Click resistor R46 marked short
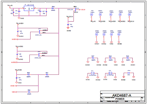 click(53, 8)
